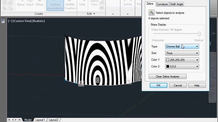Jump to last layout tab arrow
This screenshot has width=218, height=122.
[20, 120]
